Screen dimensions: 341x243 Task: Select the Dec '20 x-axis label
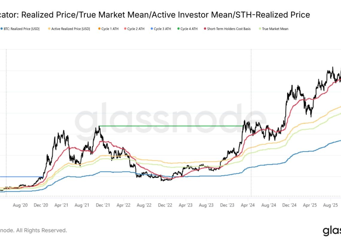(x=41, y=205)
